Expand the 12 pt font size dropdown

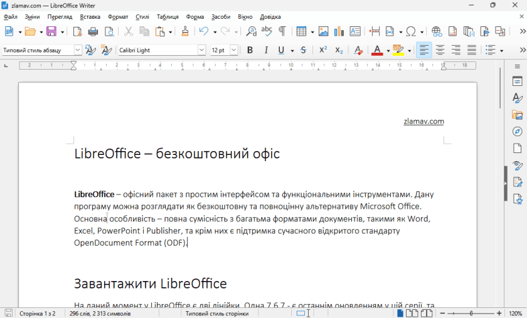pos(234,50)
